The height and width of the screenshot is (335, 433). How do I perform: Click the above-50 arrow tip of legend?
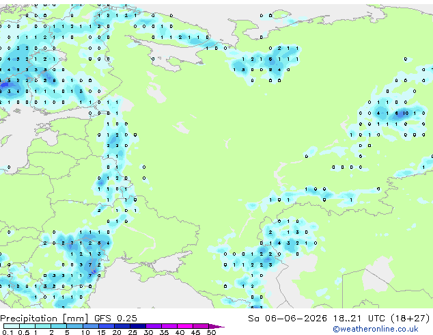click(216, 326)
